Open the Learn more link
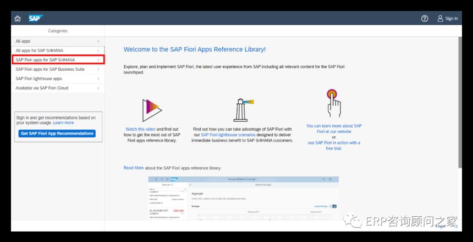The height and width of the screenshot is (242, 473). click(x=63, y=123)
